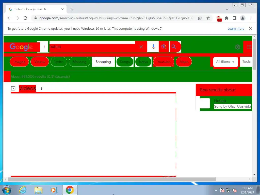The image size is (260, 195).
Task: Open Windows Media Player from taskbar
Action: 54,190
